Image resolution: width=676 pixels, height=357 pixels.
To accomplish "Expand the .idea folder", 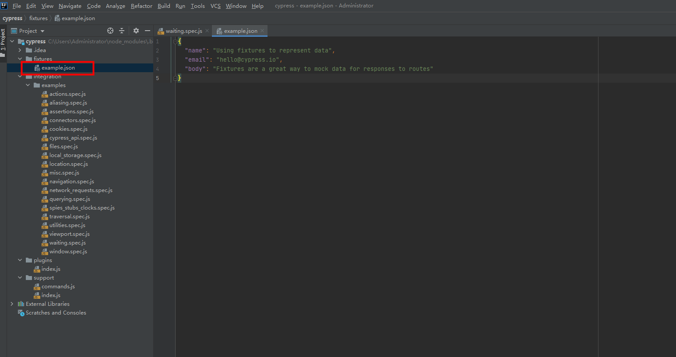I will coord(20,50).
